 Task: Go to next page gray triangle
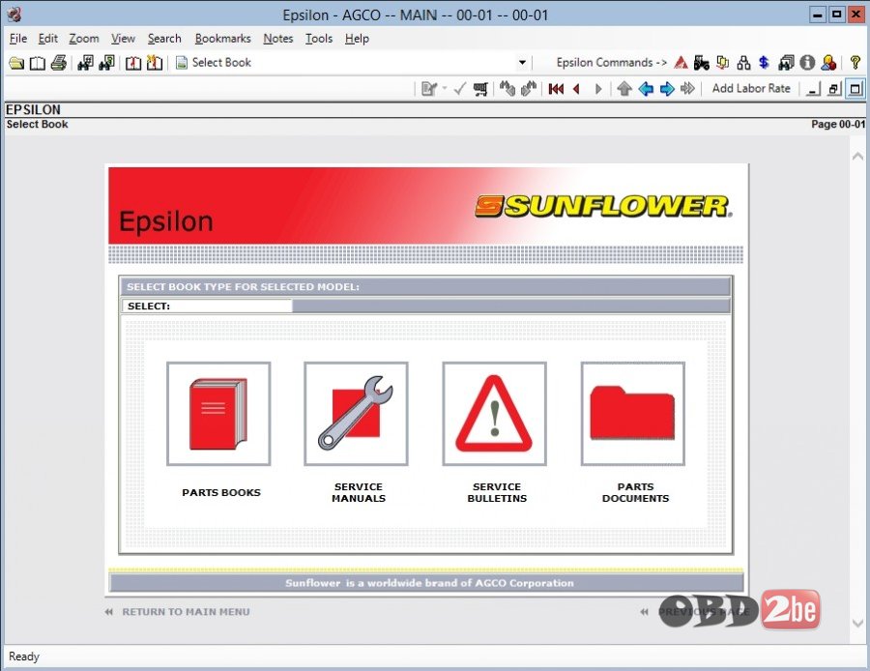(x=598, y=89)
